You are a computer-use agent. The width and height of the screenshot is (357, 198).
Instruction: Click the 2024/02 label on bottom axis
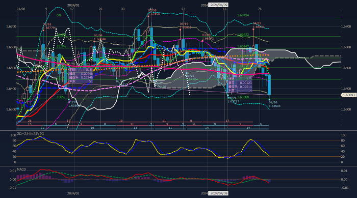click(x=73, y=193)
